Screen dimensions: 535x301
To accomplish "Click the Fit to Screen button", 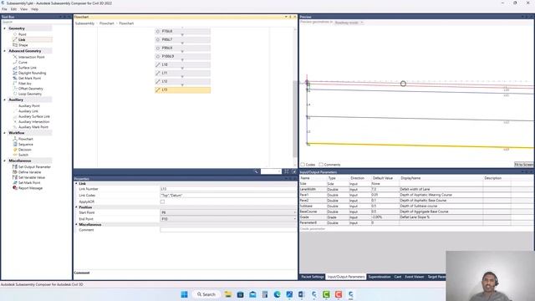I will (x=524, y=165).
